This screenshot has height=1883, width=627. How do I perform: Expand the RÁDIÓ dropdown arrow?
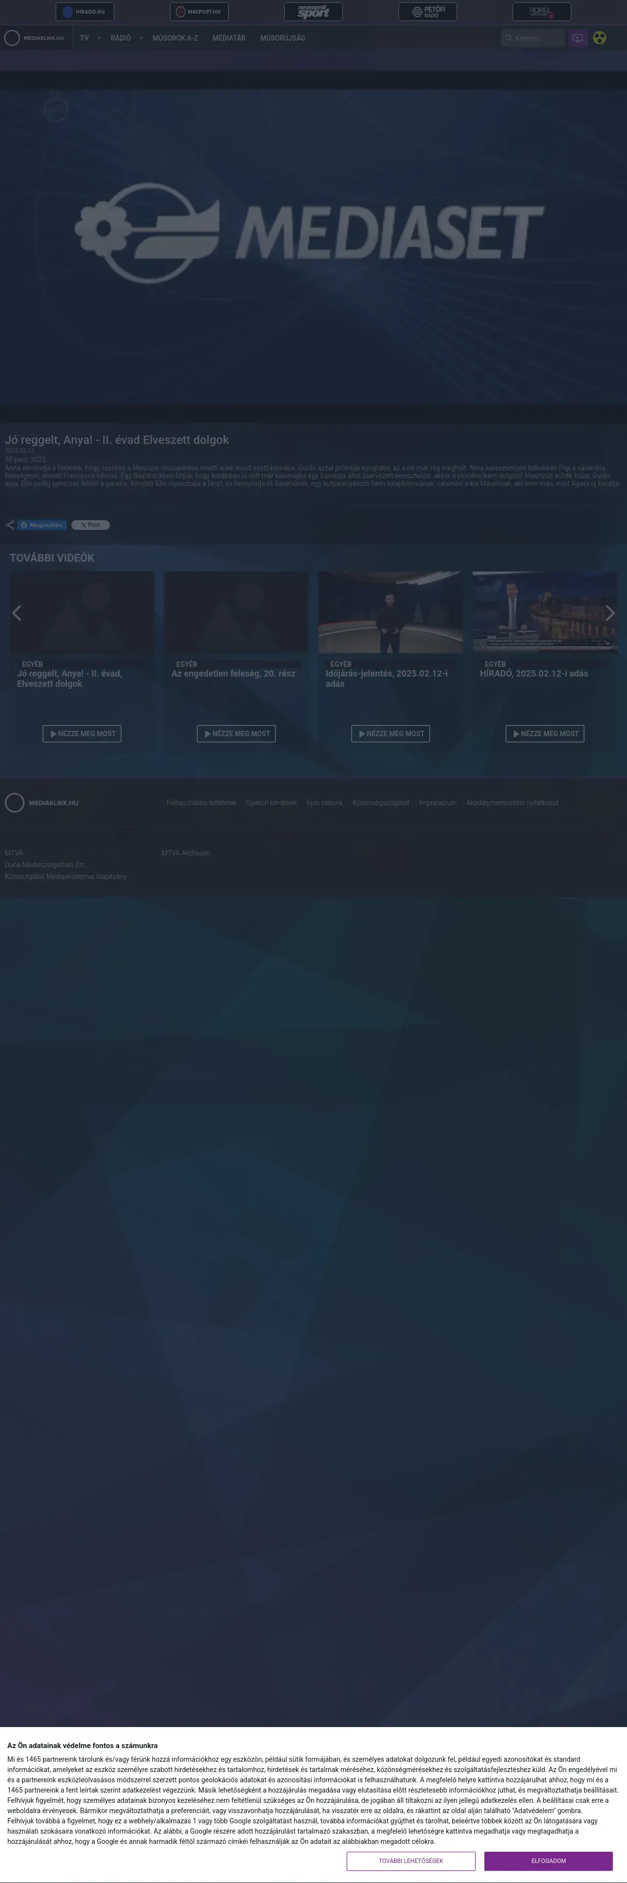[141, 38]
